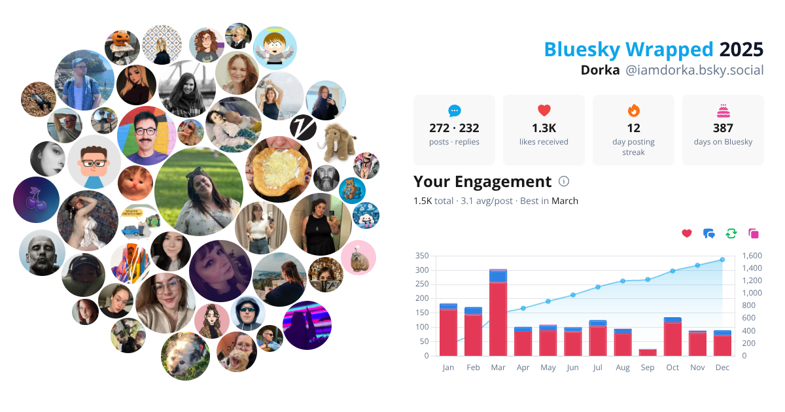Open the 387 days on Bluesky card
The height and width of the screenshot is (412, 785).
tap(723, 129)
